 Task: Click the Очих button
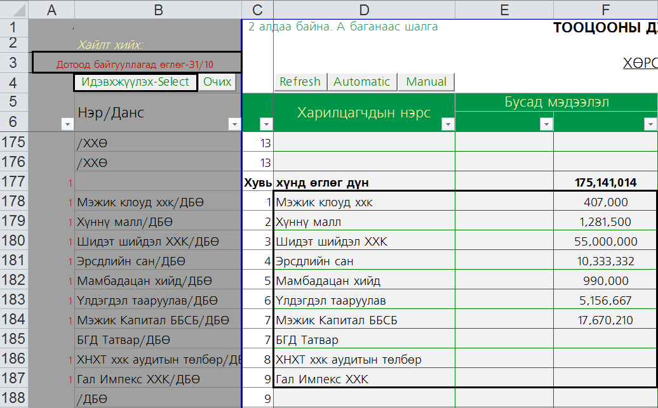click(217, 82)
